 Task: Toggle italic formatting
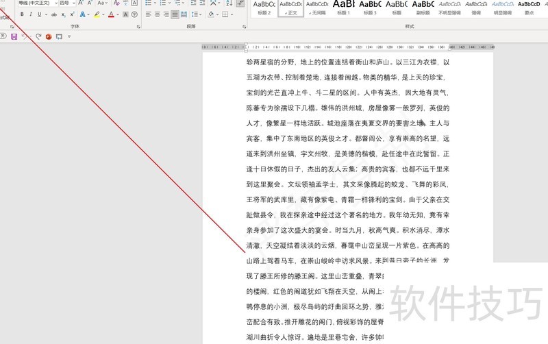(x=30, y=14)
